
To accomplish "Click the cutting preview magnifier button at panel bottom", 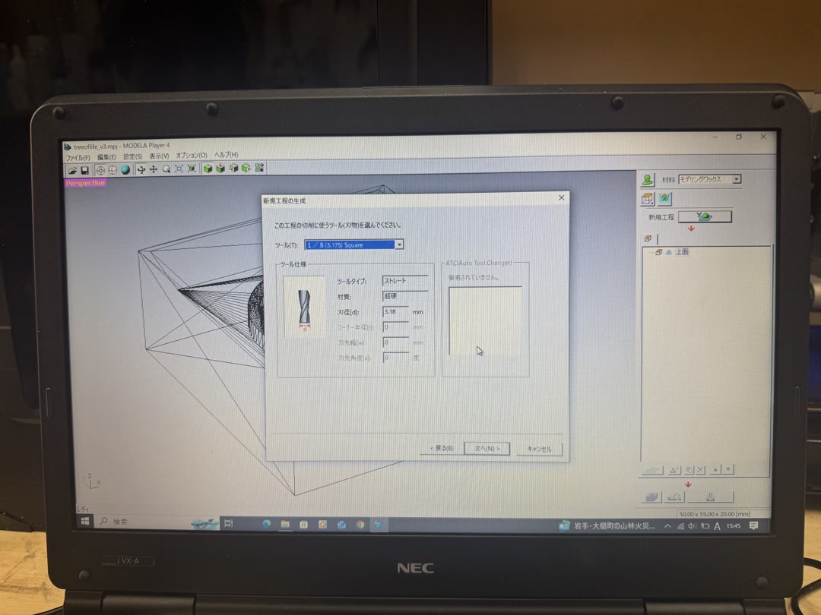I will (x=674, y=497).
